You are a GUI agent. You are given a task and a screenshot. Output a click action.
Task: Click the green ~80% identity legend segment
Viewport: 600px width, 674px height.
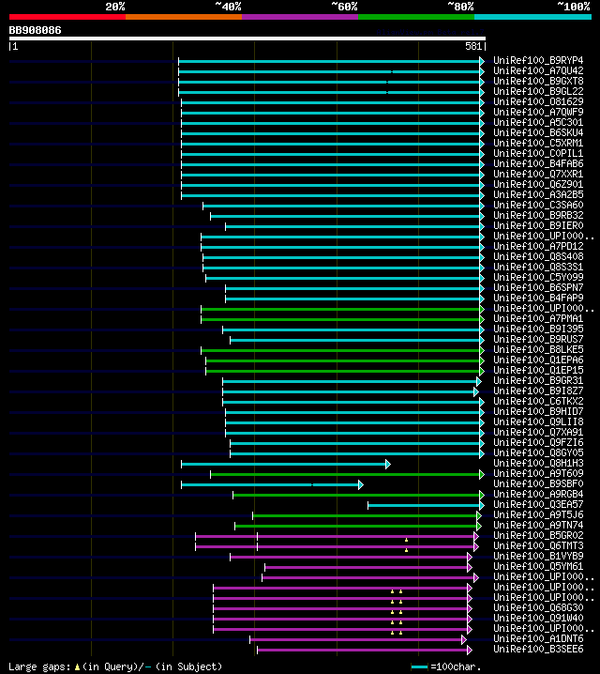(416, 17)
